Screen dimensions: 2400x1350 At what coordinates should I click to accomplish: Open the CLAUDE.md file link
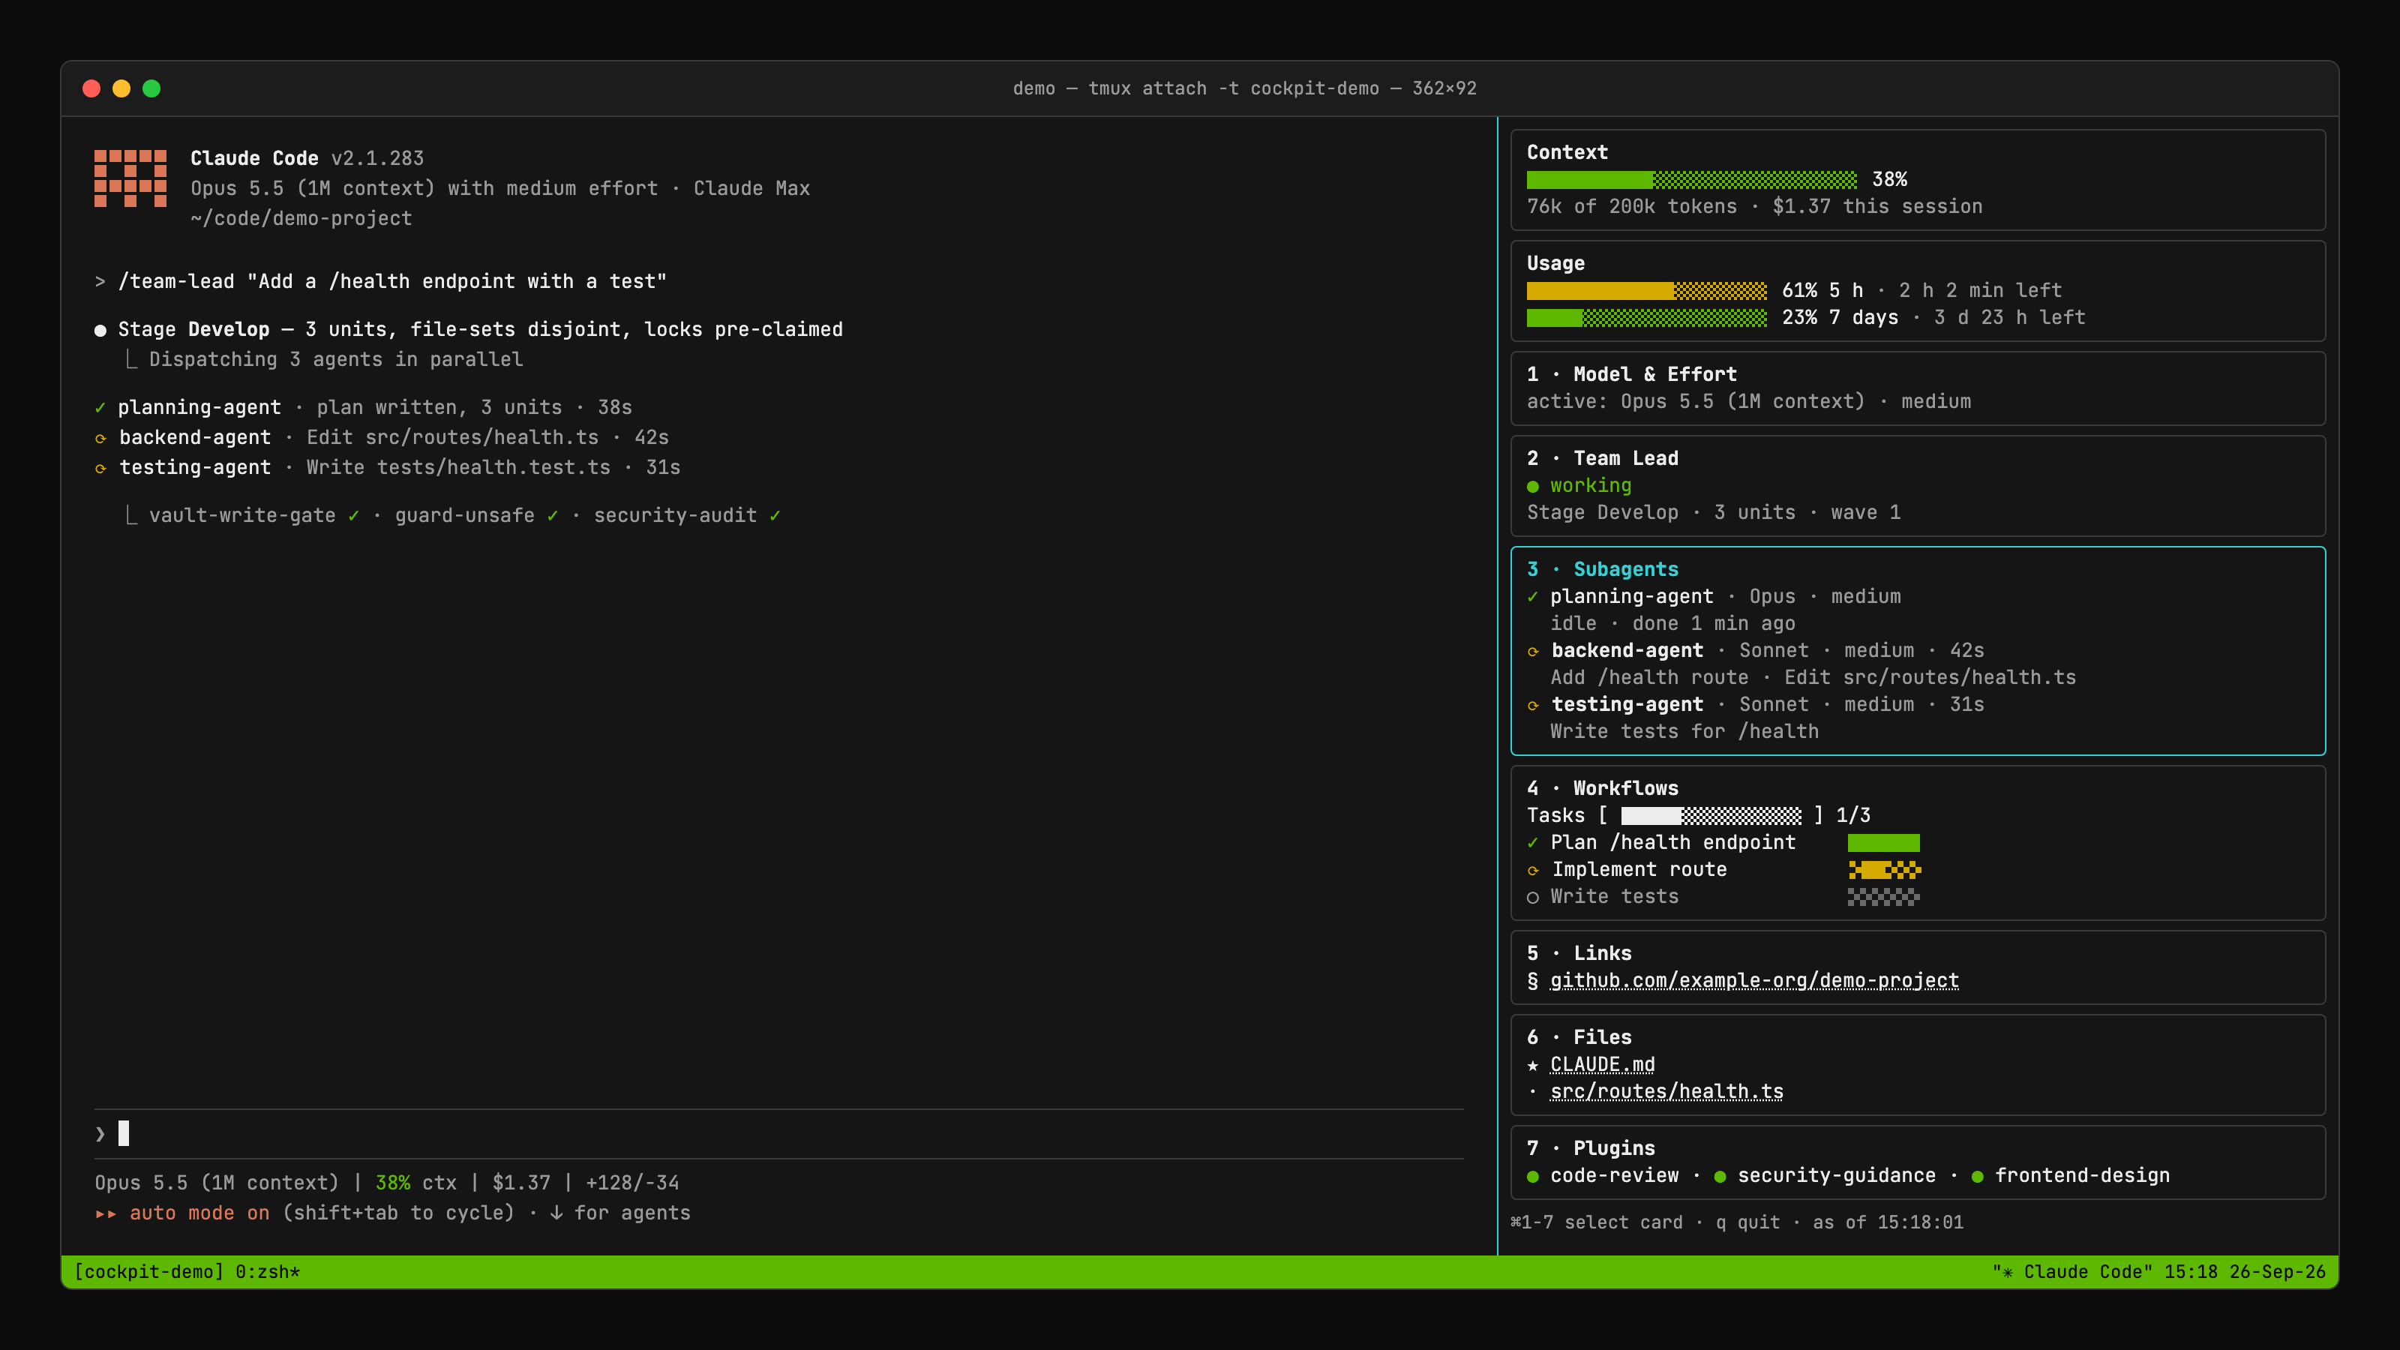coord(1603,1065)
